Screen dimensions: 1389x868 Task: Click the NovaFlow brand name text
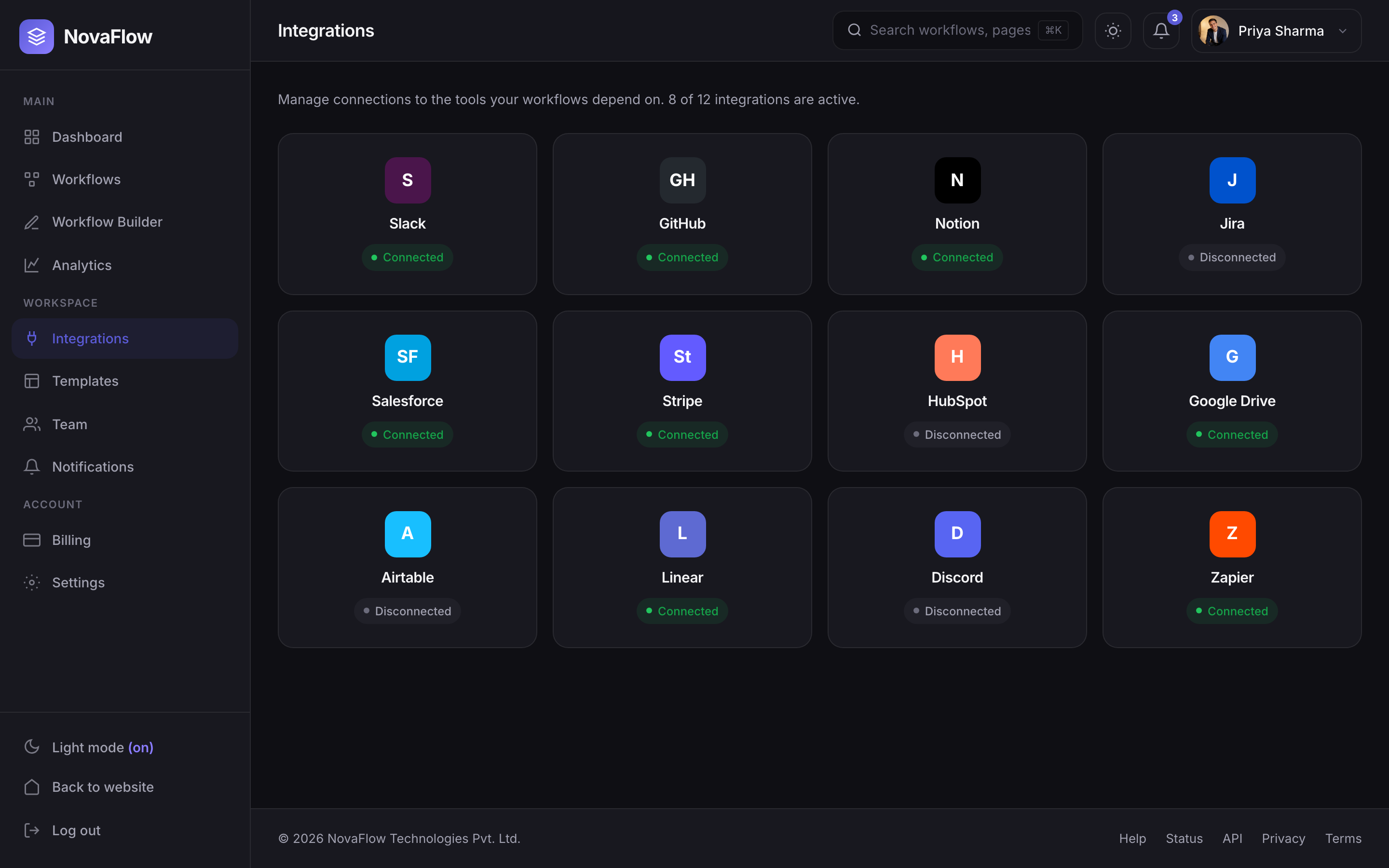108,36
